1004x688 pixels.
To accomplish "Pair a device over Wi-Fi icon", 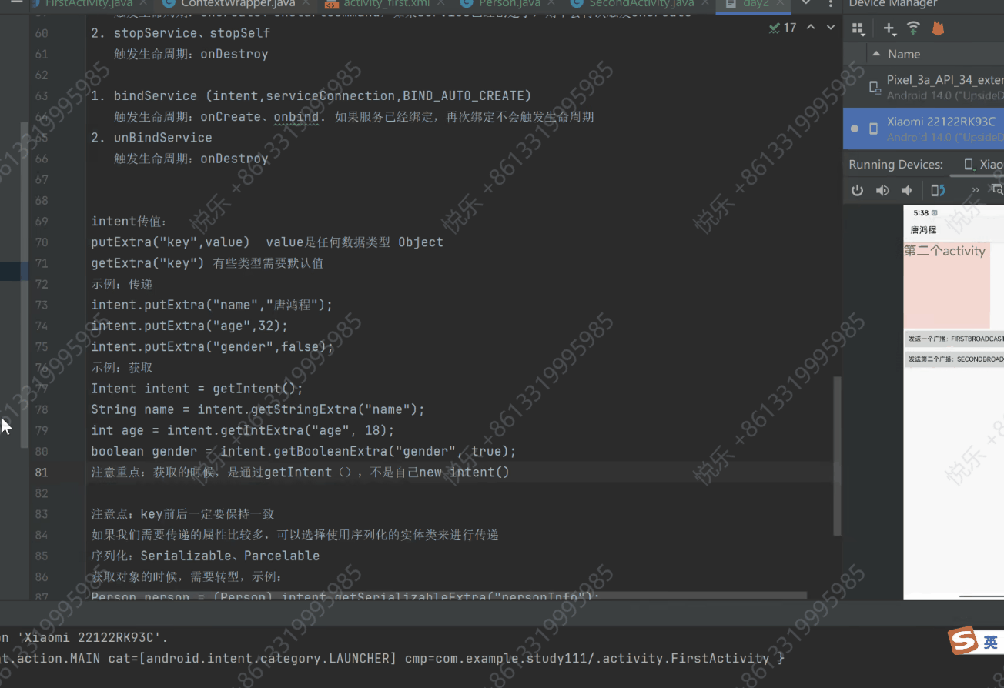I will (x=913, y=28).
